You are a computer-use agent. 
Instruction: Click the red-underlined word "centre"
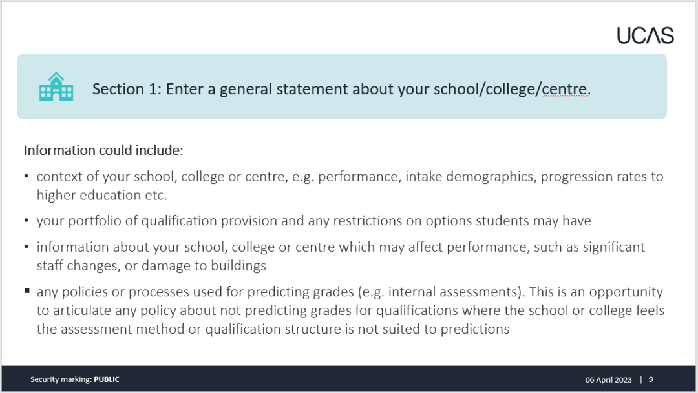tap(565, 89)
